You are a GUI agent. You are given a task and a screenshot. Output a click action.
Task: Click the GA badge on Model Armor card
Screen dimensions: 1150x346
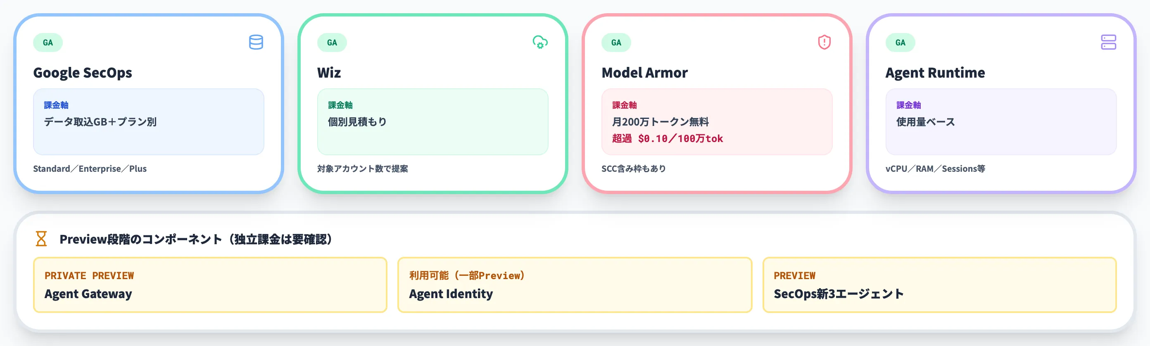[x=616, y=43]
